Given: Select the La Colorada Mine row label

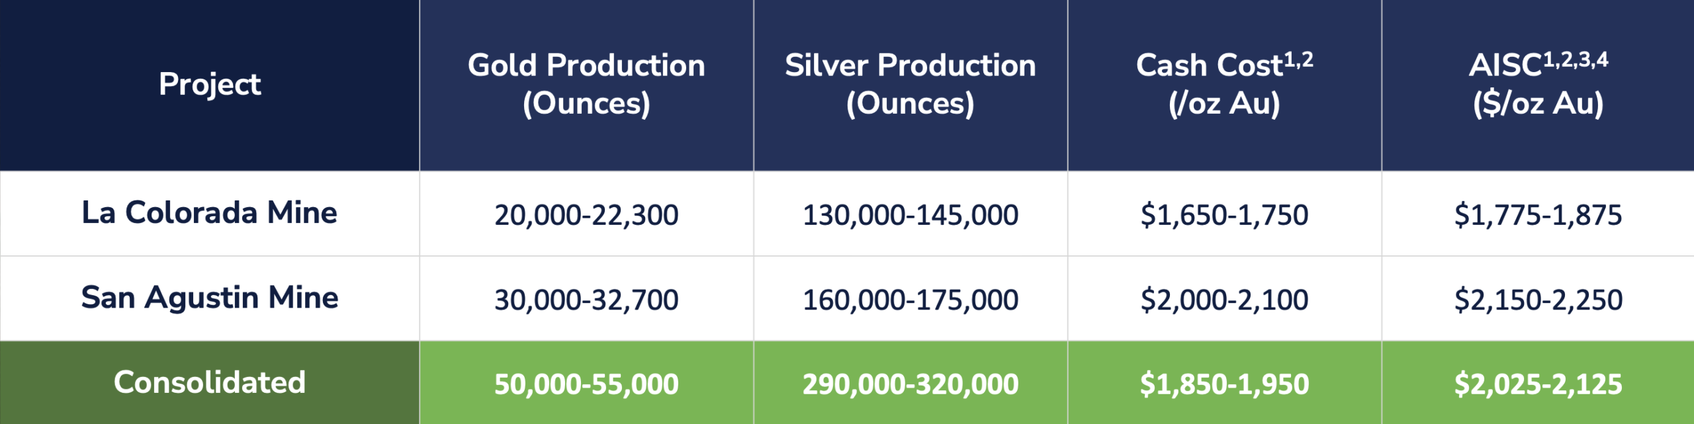Looking at the screenshot, I should pyautogui.click(x=210, y=213).
